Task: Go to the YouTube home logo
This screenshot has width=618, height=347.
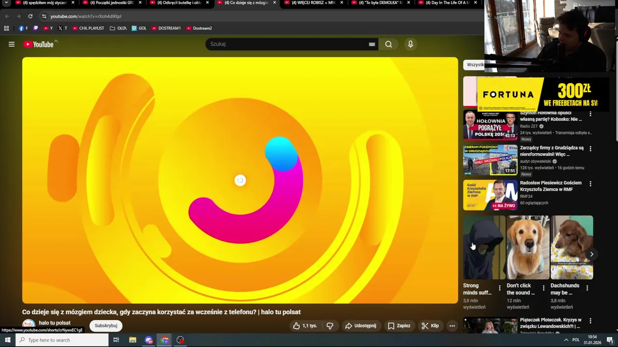Action: click(38, 44)
